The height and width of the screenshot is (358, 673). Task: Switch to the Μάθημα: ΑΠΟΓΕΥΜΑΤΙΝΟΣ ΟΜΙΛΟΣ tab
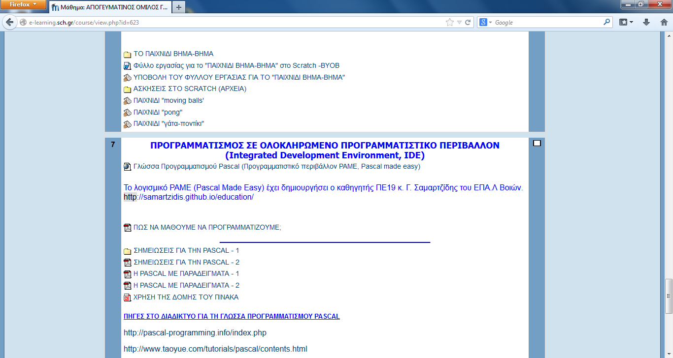point(109,7)
